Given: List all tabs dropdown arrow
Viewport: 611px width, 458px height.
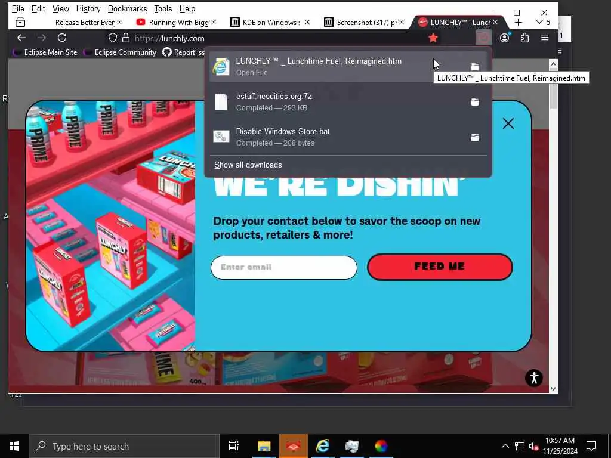Looking at the screenshot, I should pos(539,23).
